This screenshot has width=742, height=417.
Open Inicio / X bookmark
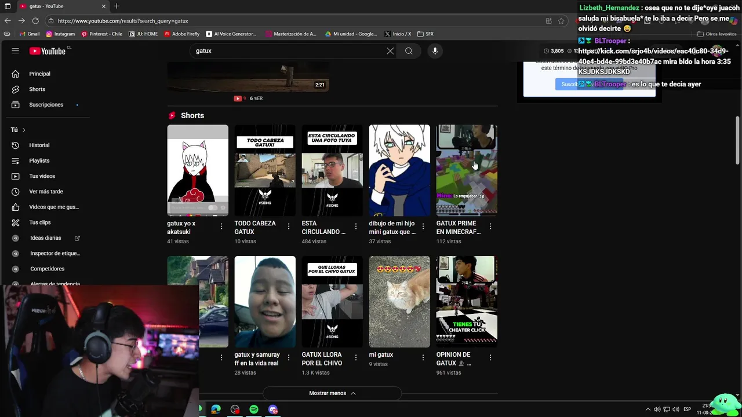coord(398,34)
